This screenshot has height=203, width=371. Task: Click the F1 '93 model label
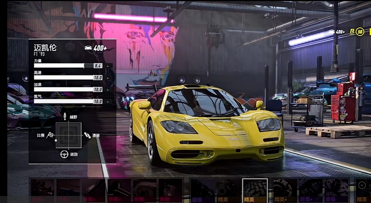[x=39, y=54]
